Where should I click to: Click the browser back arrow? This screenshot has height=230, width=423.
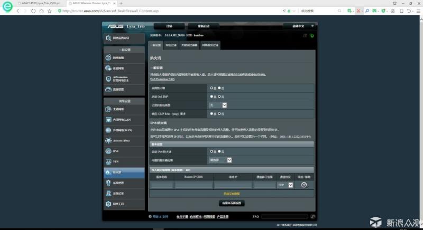click(x=18, y=11)
